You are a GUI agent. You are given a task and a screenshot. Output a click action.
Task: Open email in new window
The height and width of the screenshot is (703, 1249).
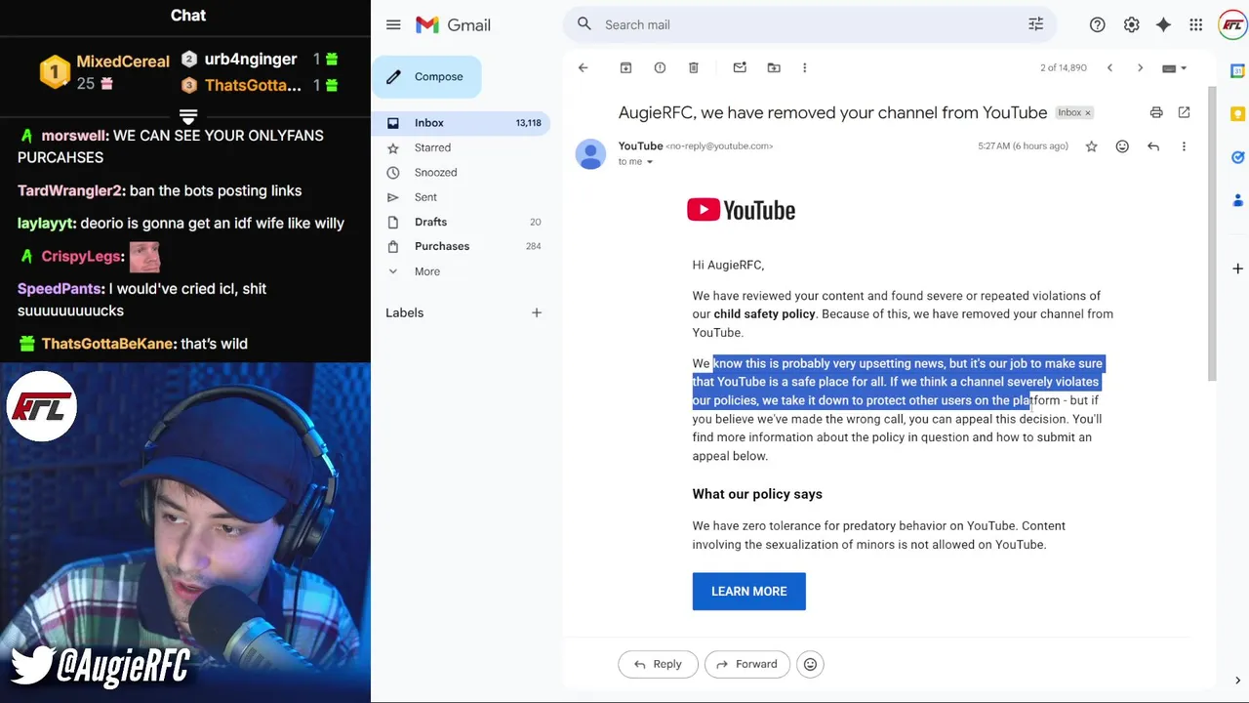coord(1184,112)
